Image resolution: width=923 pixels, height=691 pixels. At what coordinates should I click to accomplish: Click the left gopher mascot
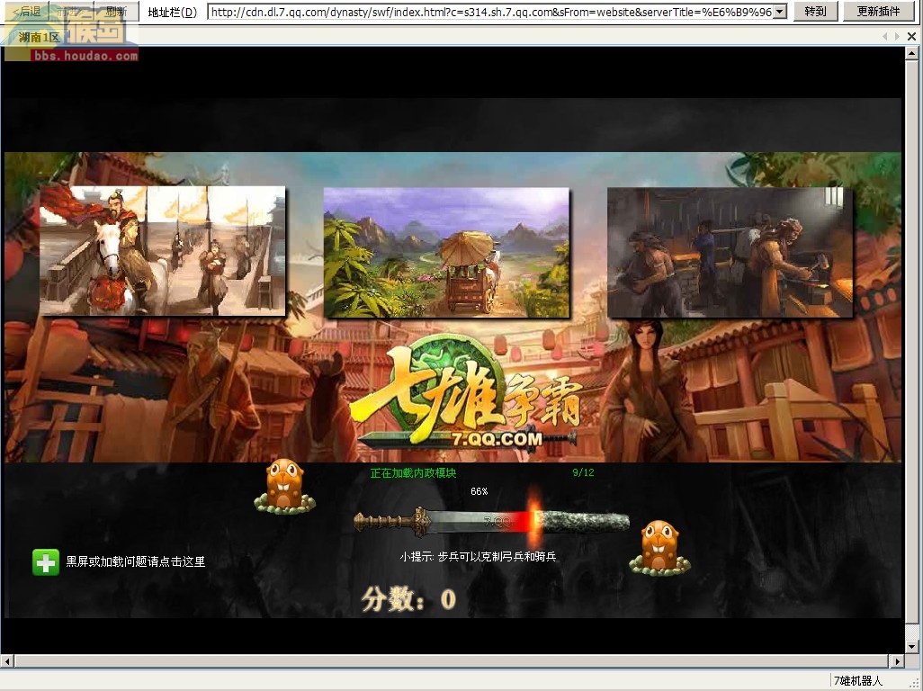tap(285, 486)
